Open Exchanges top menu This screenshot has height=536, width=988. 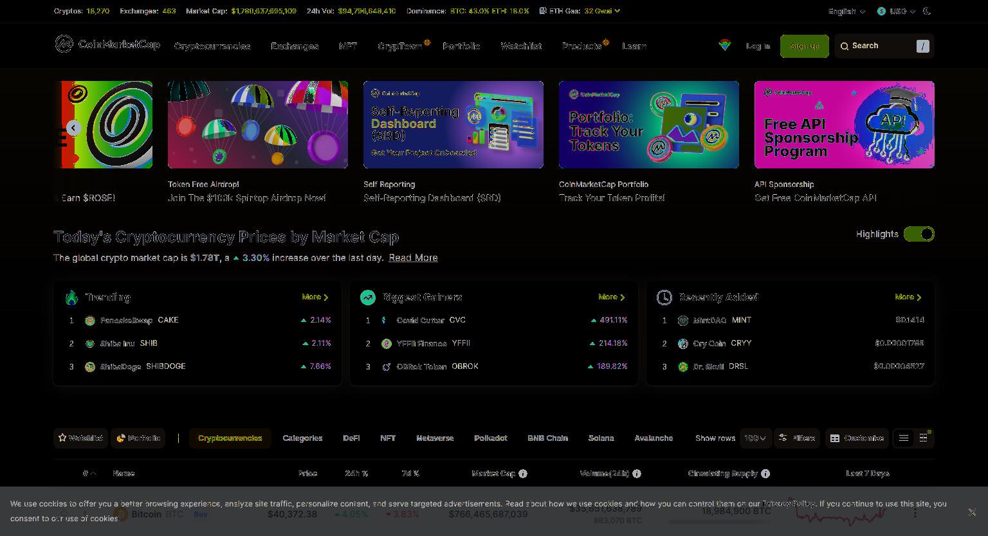[x=295, y=46]
